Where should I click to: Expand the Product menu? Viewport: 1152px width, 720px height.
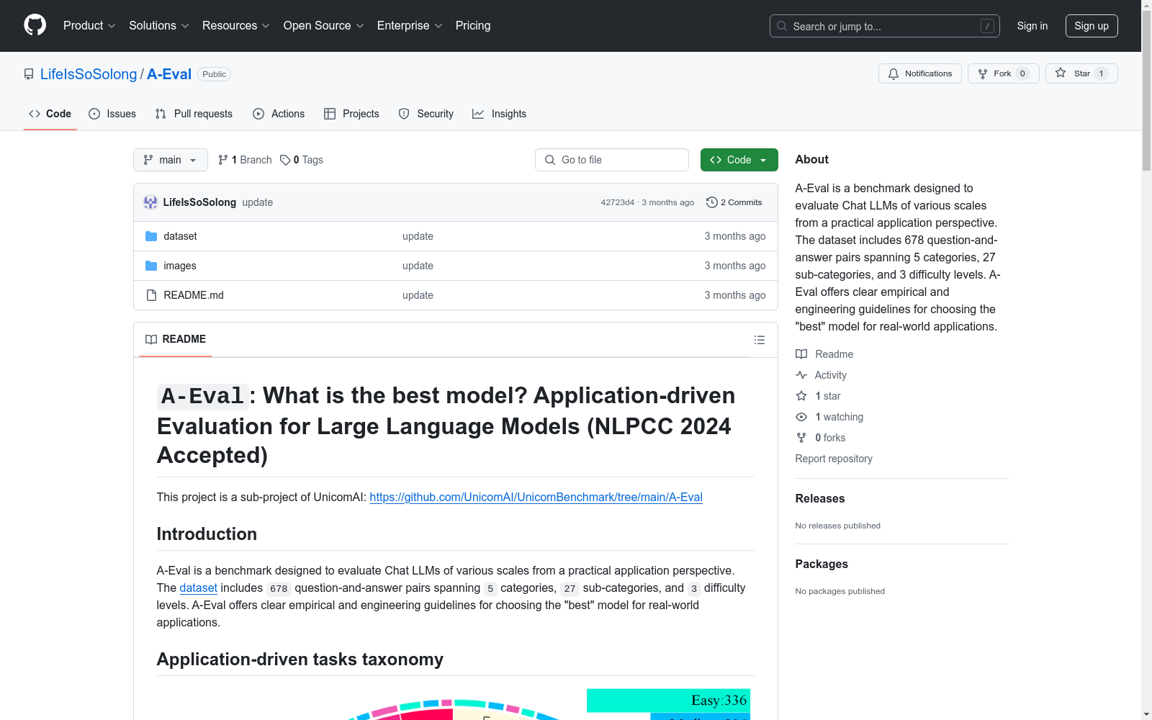89,26
